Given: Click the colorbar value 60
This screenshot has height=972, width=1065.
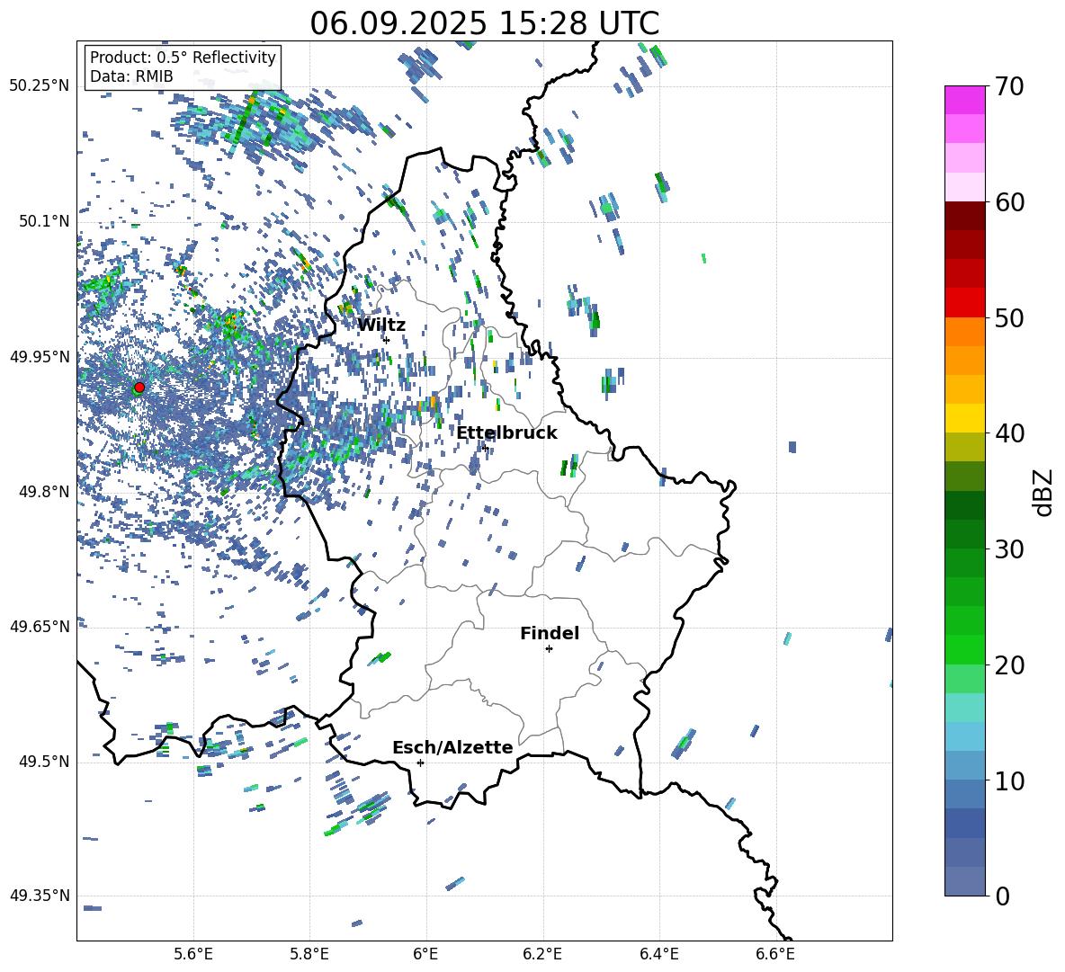Looking at the screenshot, I should [1009, 202].
